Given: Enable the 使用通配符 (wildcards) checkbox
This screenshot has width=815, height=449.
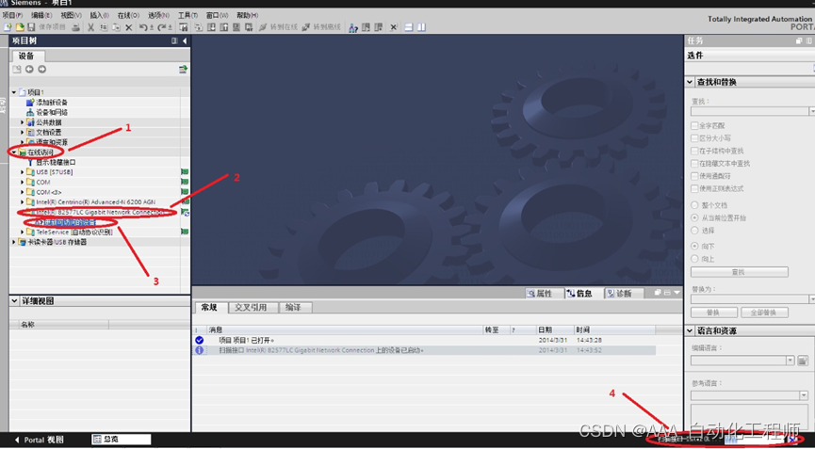Looking at the screenshot, I should point(694,176).
